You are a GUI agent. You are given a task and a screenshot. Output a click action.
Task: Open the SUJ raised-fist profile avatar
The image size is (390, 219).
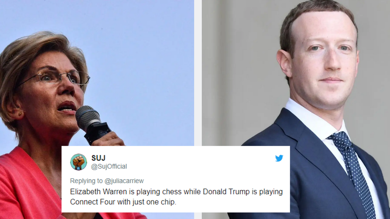click(x=78, y=162)
